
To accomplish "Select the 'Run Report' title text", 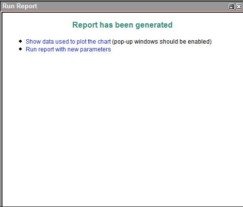I will [x=20, y=6].
